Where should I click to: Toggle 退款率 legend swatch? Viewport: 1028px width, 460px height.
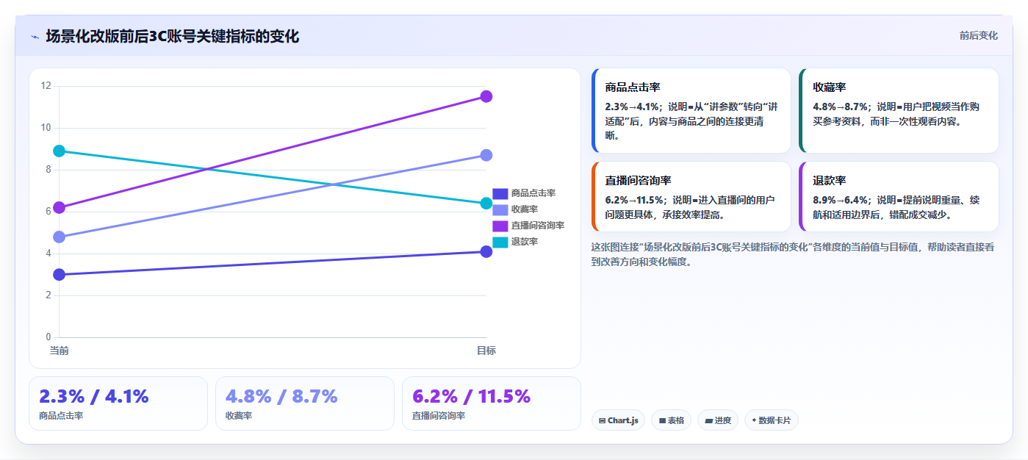coord(500,242)
